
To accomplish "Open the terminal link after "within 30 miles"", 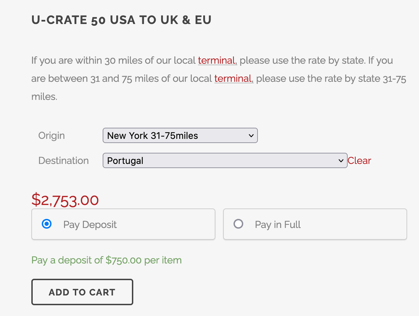I will tap(217, 61).
